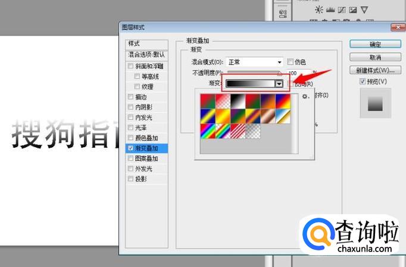Add a Levels adjustment icon
Screen dimensions: 406x267
[x=330, y=10]
